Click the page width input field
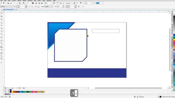The width and height of the screenshot is (175, 98). 21,6
